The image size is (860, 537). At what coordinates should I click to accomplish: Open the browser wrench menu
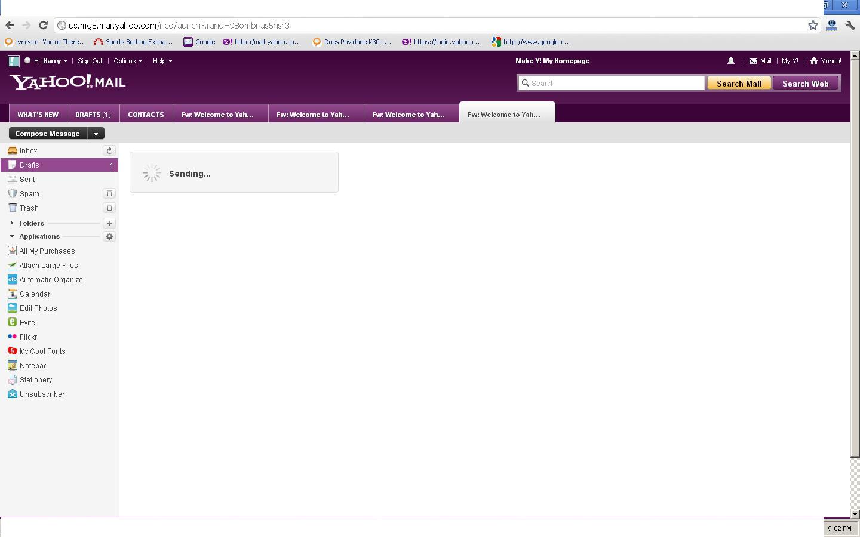[x=849, y=25]
